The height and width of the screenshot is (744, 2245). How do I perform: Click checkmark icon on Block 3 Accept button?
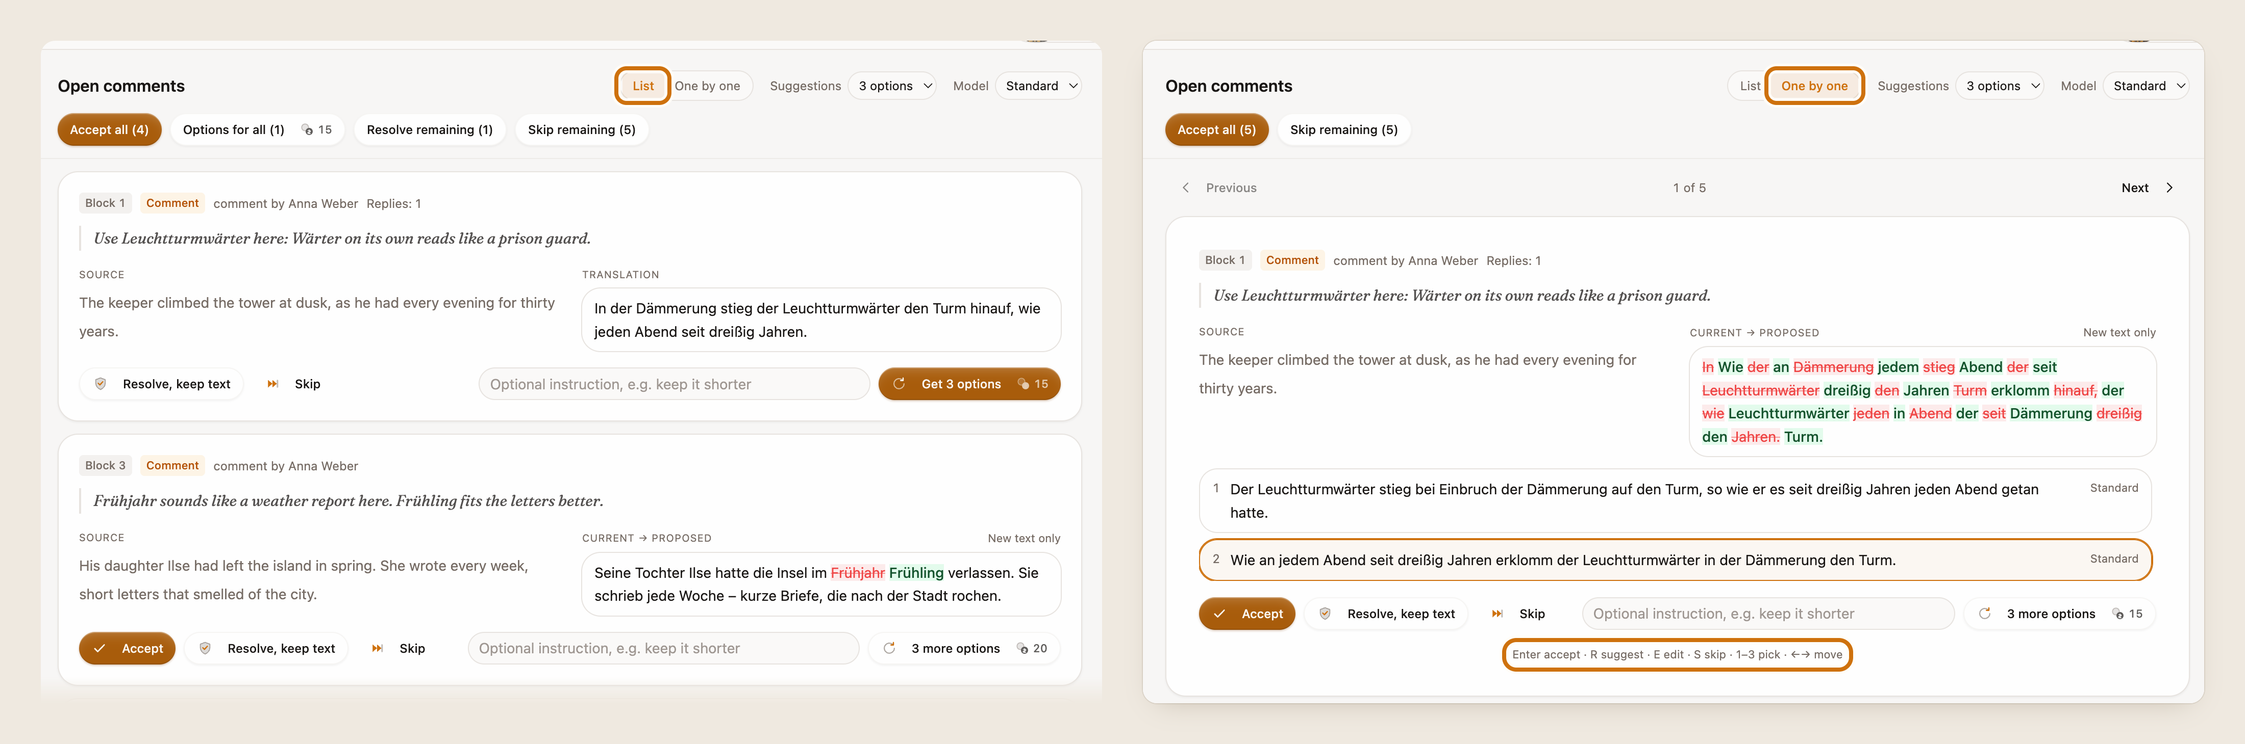point(99,648)
